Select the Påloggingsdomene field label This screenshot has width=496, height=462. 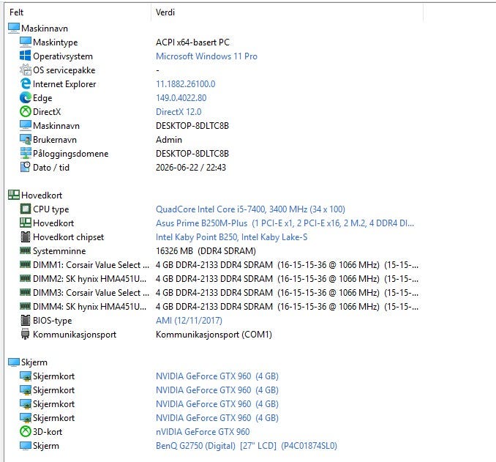[x=70, y=154]
